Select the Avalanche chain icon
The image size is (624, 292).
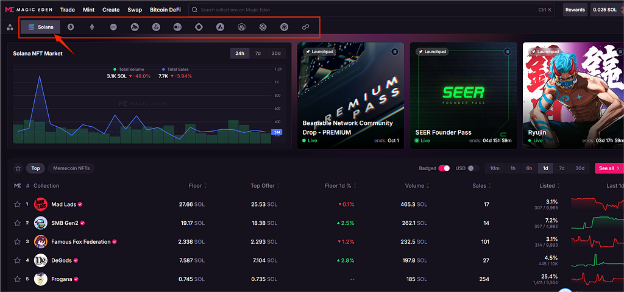click(220, 27)
